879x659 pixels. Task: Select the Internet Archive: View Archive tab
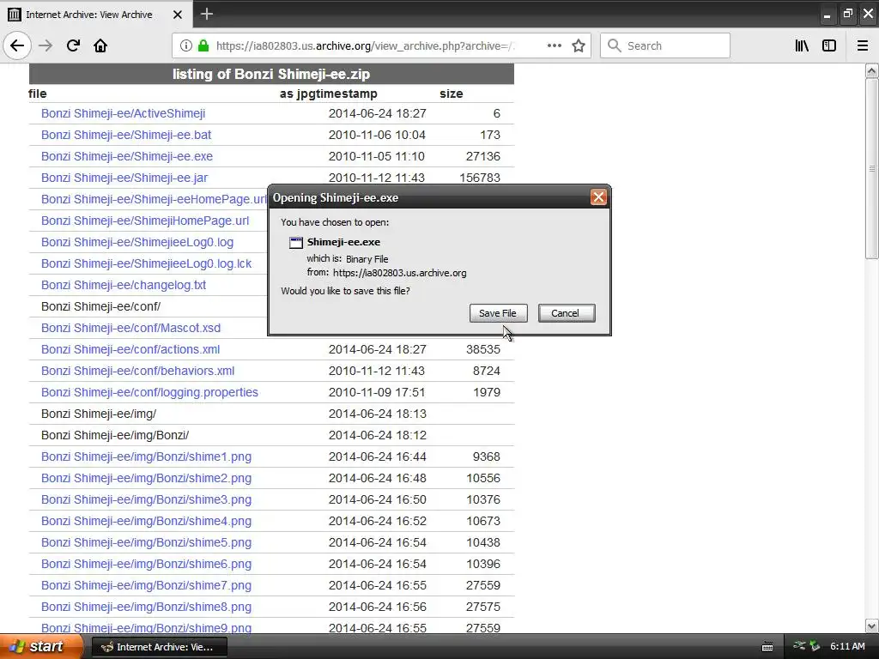(x=96, y=14)
